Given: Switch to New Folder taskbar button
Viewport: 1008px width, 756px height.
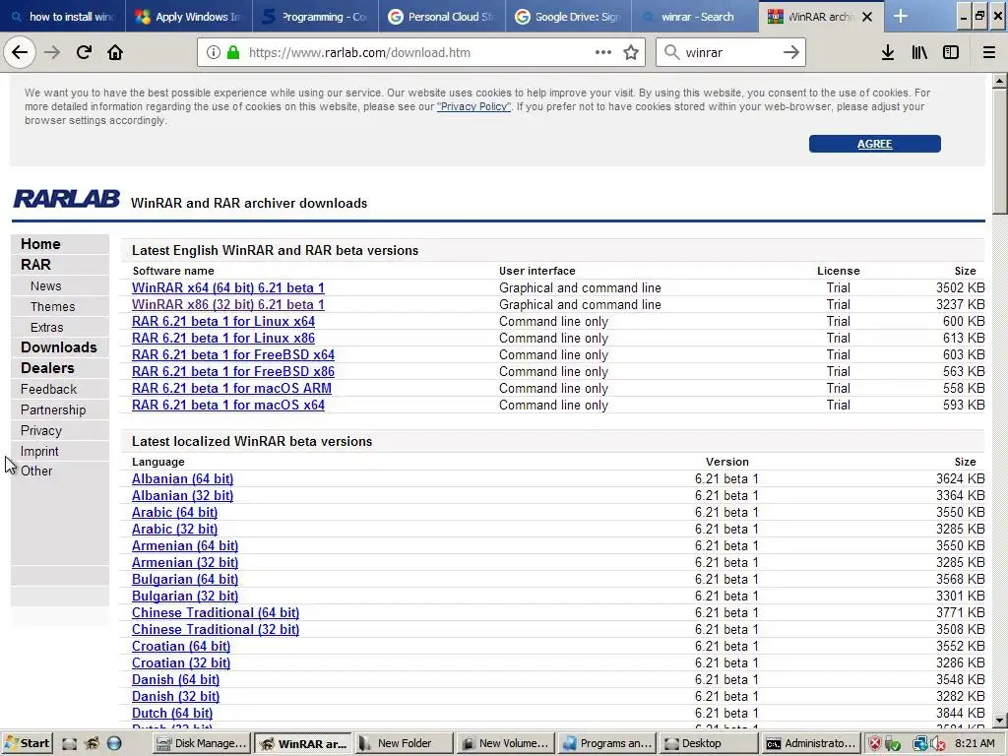Looking at the screenshot, I should click(405, 743).
